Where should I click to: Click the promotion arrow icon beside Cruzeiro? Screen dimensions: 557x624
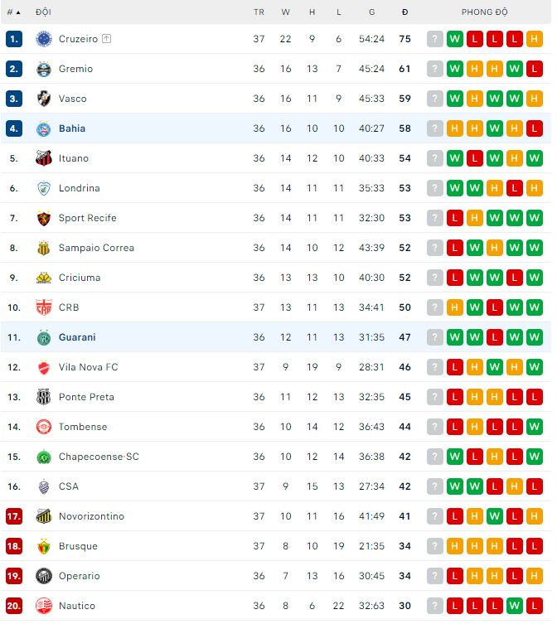[x=107, y=39]
